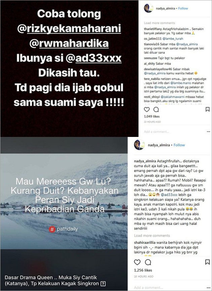Click Add a comment field on bottom post
Screen dimensions: 212x291
pos(148,288)
